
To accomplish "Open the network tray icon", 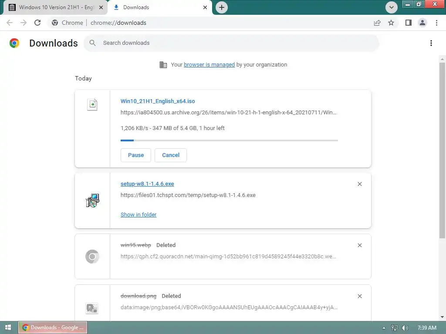I will (394, 328).
